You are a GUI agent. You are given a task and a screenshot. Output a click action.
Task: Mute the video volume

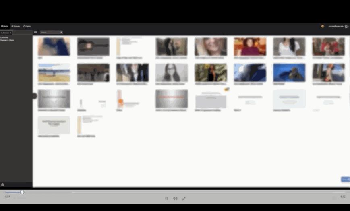tap(175, 198)
